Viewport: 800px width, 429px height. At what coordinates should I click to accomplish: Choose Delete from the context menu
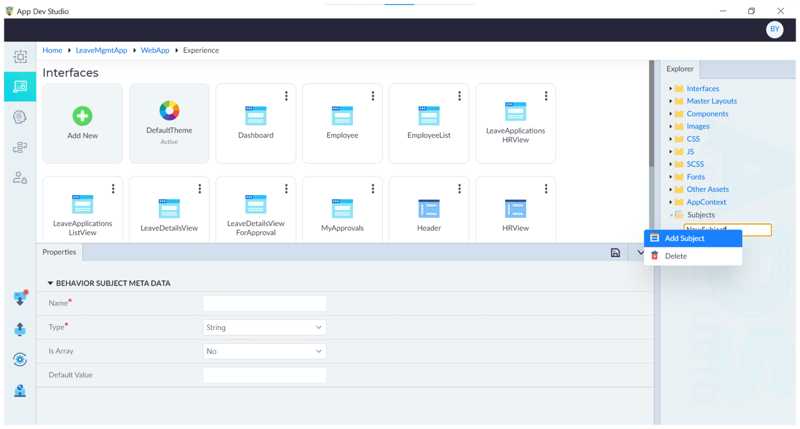(693, 256)
